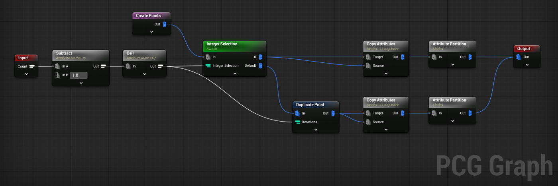The width and height of the screenshot is (558, 186).
Task: Expand the Create Points node chevron
Action: pos(151,32)
